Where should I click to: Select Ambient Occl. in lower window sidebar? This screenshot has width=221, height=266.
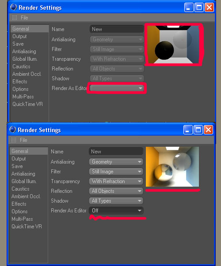(26, 196)
